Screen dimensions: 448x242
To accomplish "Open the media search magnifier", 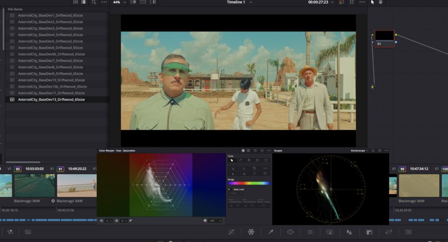I will (94, 2).
